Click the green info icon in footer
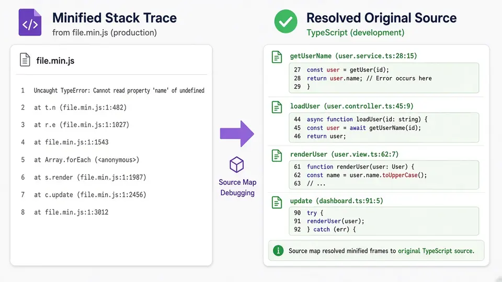The width and height of the screenshot is (502, 282). pos(278,251)
